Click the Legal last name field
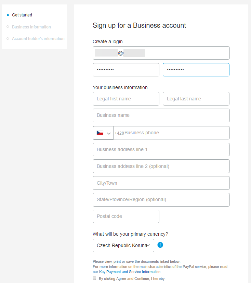The image size is (251, 283). click(196, 99)
